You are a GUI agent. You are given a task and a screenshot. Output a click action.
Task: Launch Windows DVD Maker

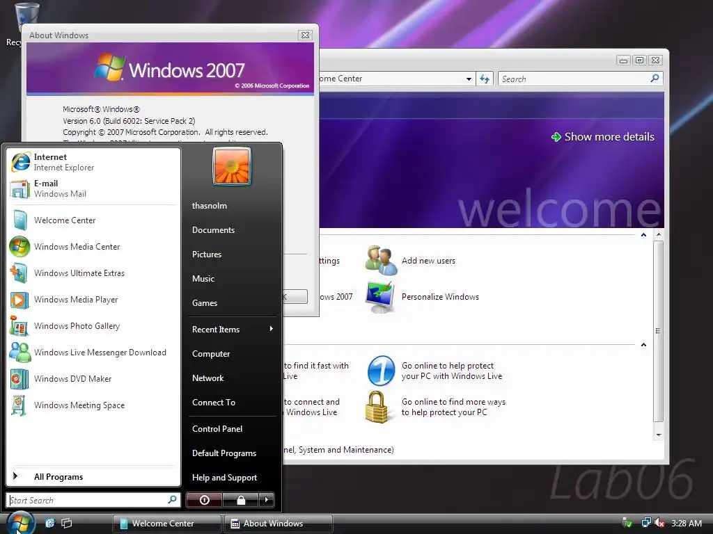pos(93,379)
